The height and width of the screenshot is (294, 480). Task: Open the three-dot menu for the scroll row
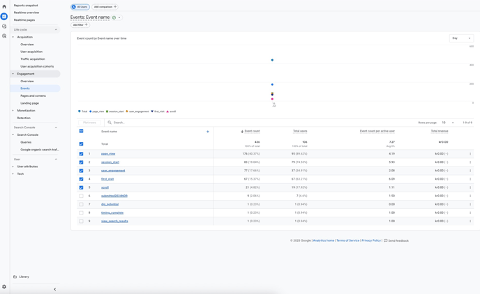(x=470, y=187)
